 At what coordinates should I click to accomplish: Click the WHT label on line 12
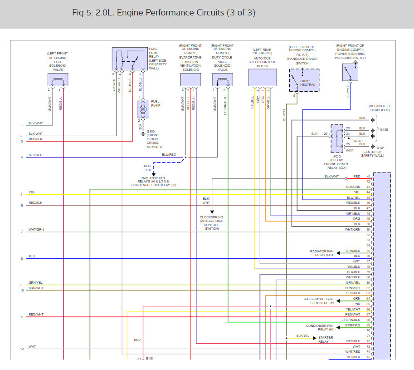click(x=32, y=346)
